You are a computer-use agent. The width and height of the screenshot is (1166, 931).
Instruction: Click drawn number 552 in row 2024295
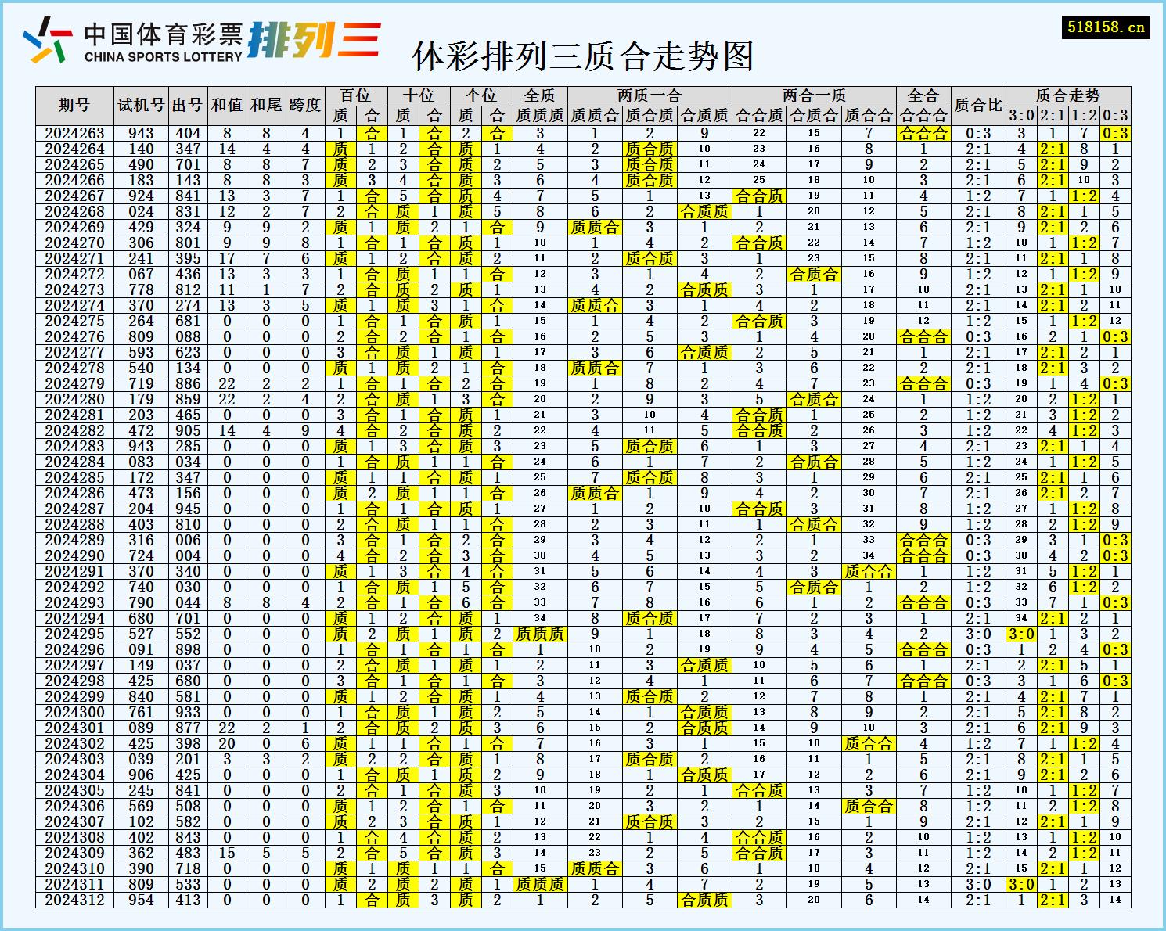(x=188, y=634)
